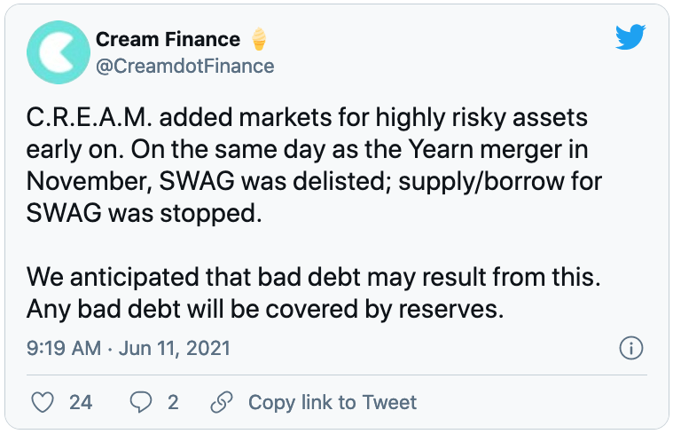Click the line beginning with 'November, SWAG'
Viewport: 673px width, 434px height.
tap(314, 181)
